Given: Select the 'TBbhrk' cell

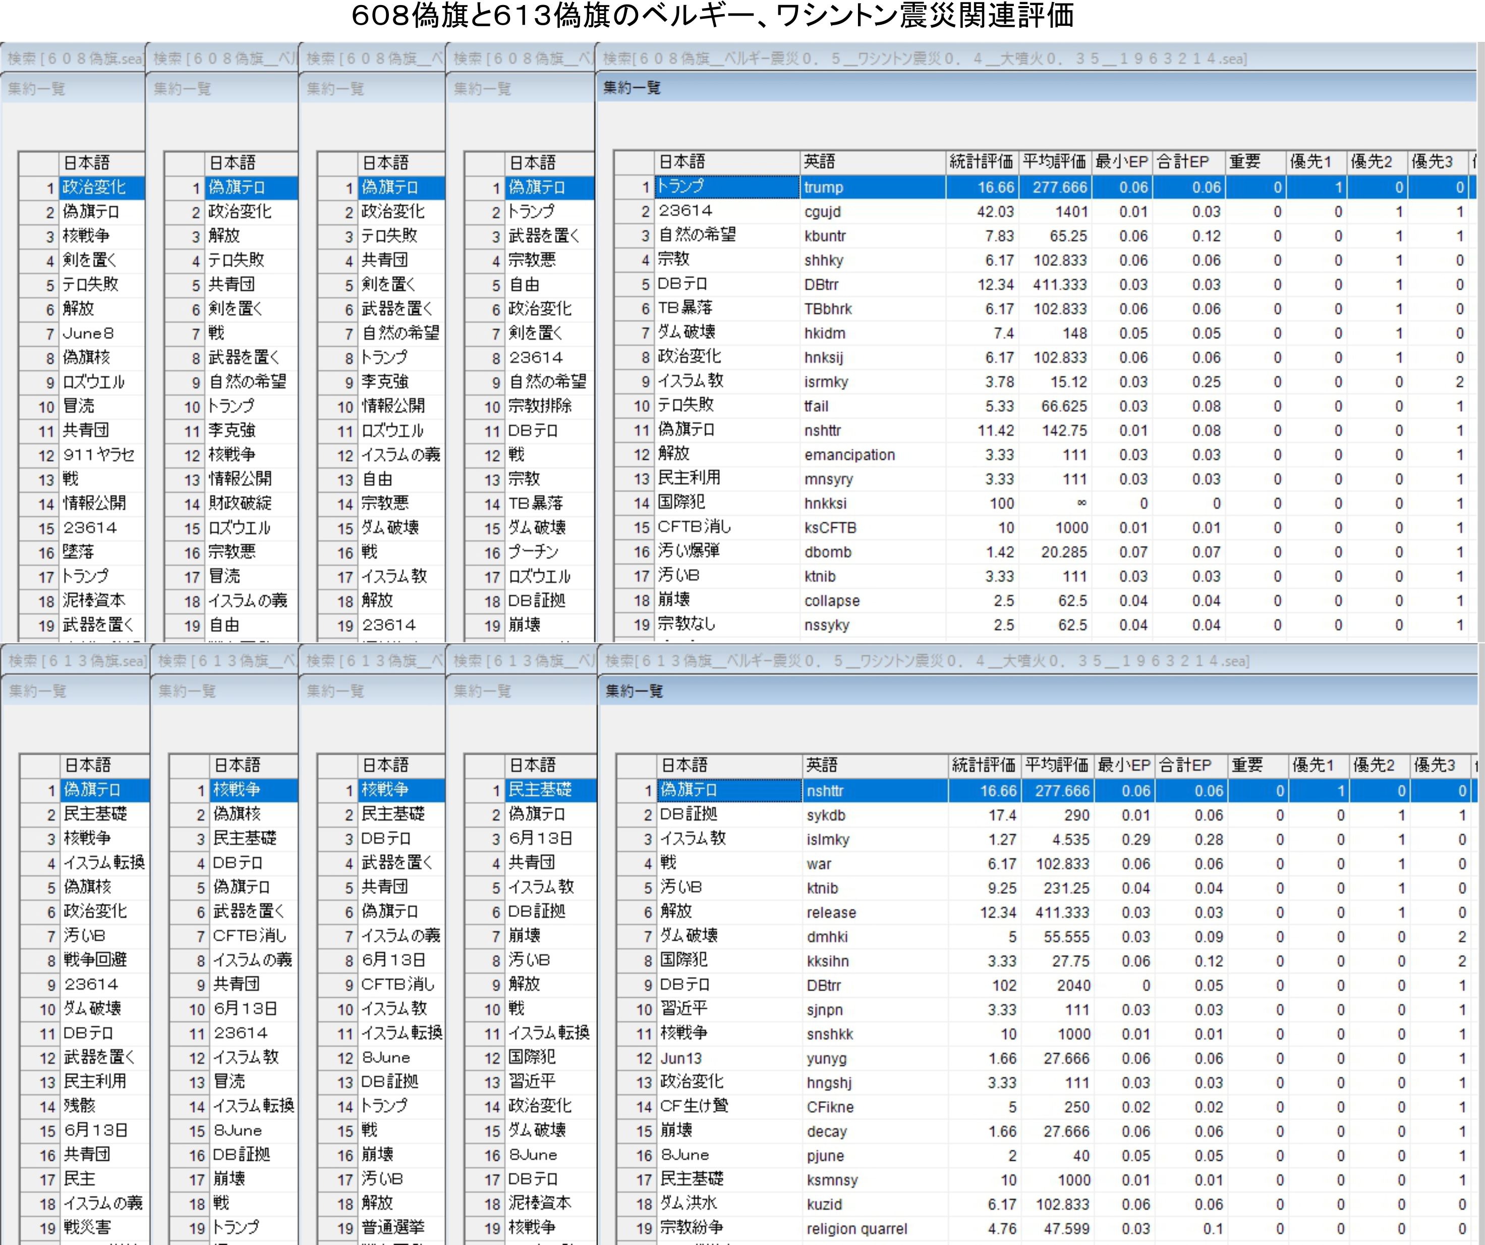Looking at the screenshot, I should coord(873,309).
